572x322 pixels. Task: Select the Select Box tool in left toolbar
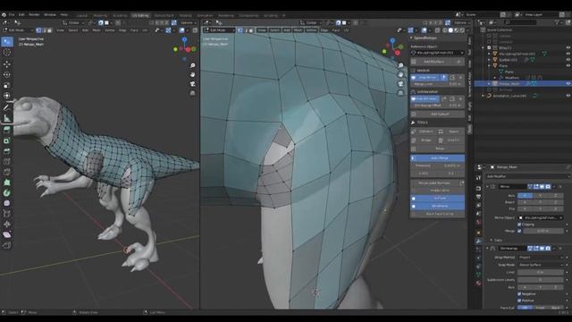point(7,42)
